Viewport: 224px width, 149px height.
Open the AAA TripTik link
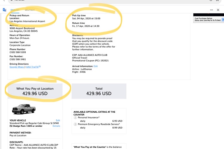pyautogui.click(x=32, y=67)
